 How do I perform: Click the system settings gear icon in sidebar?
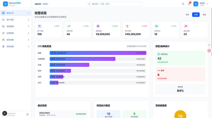tap(3, 46)
